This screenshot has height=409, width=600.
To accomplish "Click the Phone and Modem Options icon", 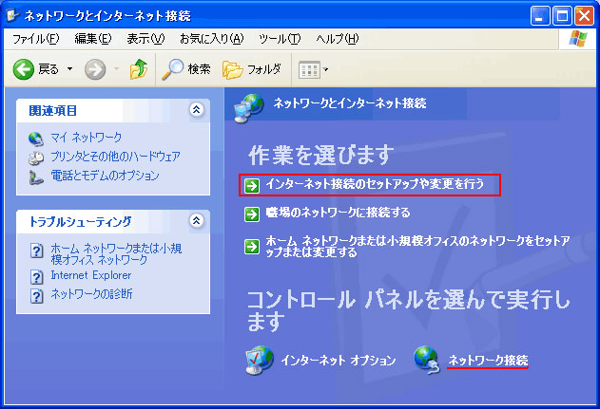I will tap(36, 177).
